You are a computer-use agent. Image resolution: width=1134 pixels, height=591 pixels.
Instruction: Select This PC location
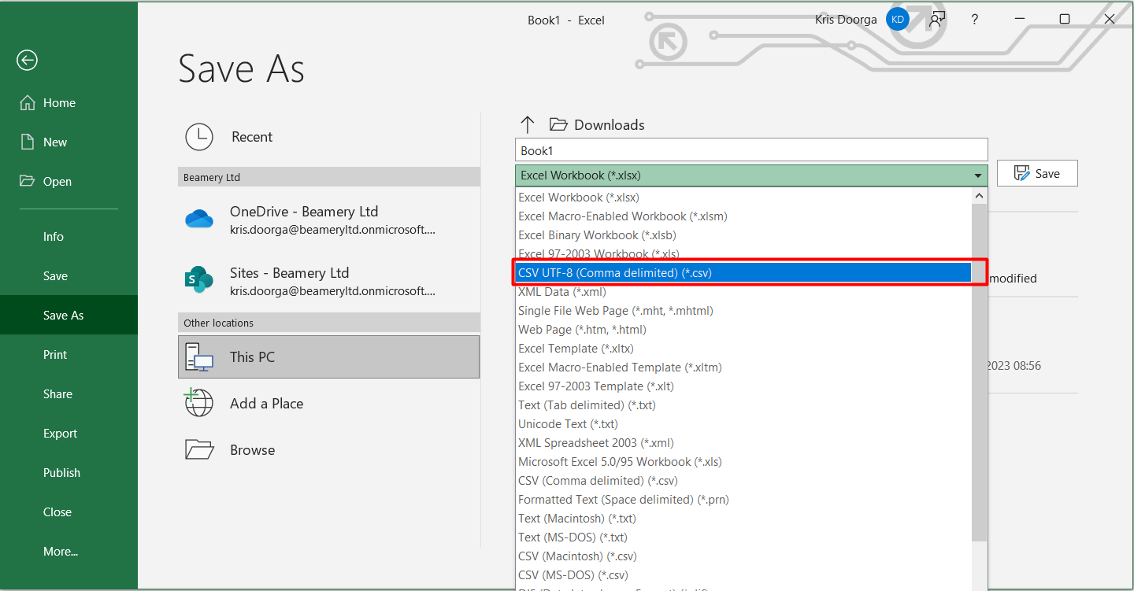pos(329,357)
